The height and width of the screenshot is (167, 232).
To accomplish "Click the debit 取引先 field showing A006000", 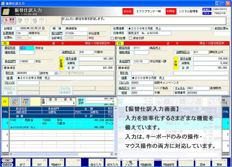I will click(28, 73).
